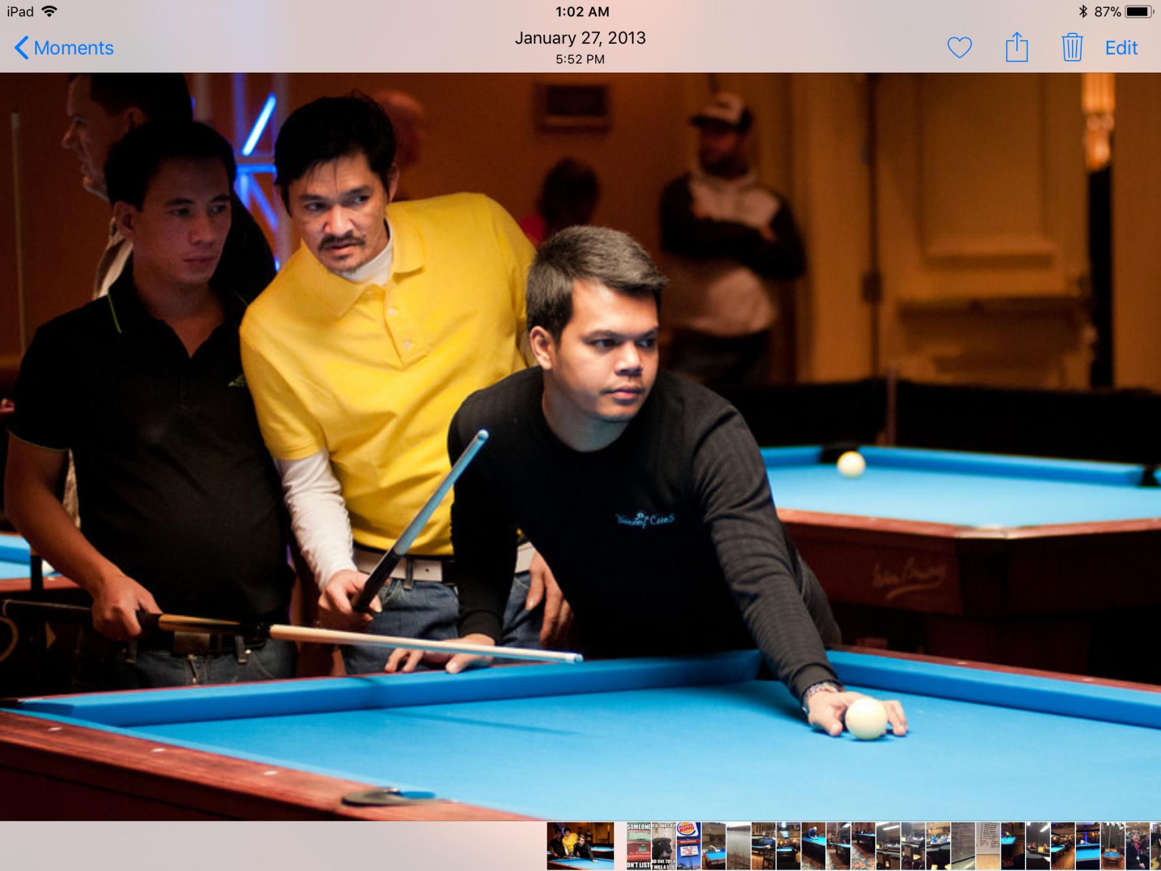Tap the Bluetooth status icon
Viewport: 1161px width, 871px height.
click(x=1083, y=11)
